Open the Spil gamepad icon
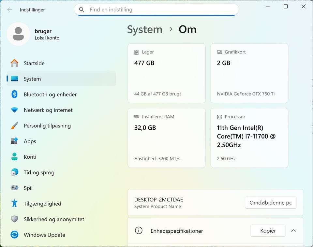The width and height of the screenshot is (313, 247). pos(14,188)
